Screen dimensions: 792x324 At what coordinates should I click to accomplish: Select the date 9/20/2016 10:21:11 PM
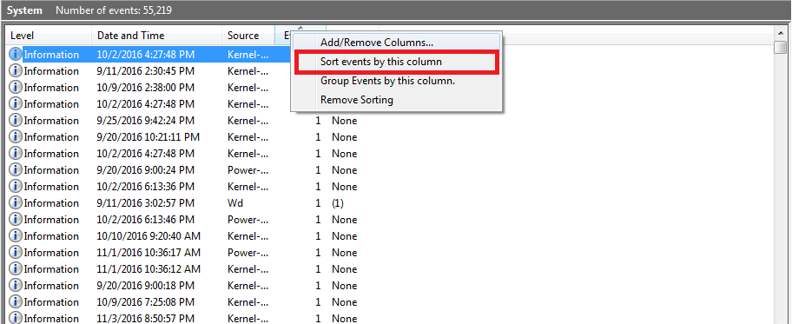(x=148, y=137)
